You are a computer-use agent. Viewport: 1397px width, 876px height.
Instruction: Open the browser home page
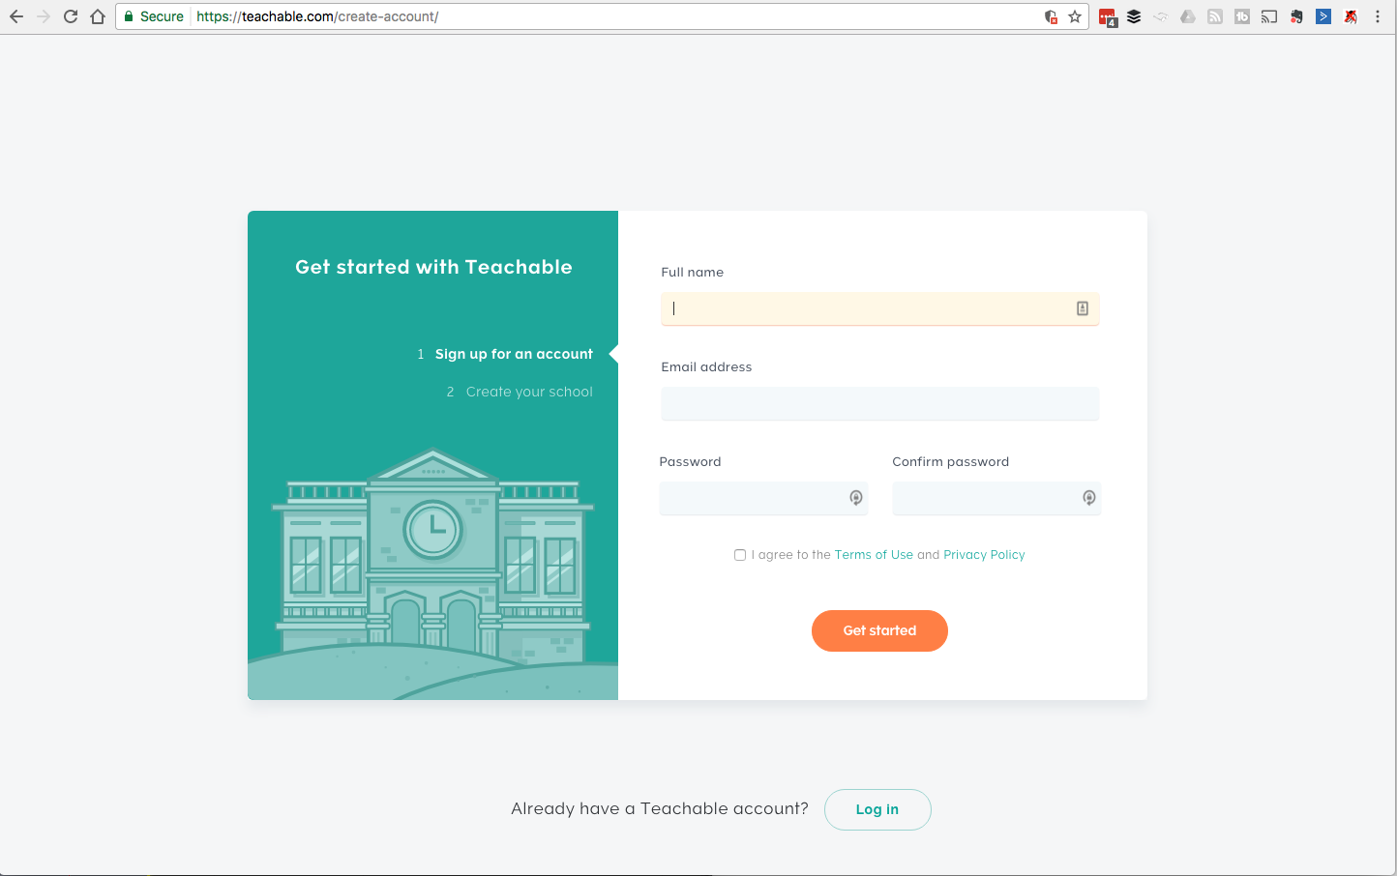click(x=98, y=16)
